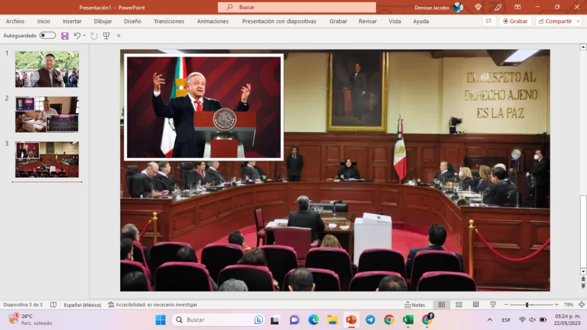This screenshot has width=587, height=330.
Task: Switch to the Insertar tab
Action: click(72, 21)
